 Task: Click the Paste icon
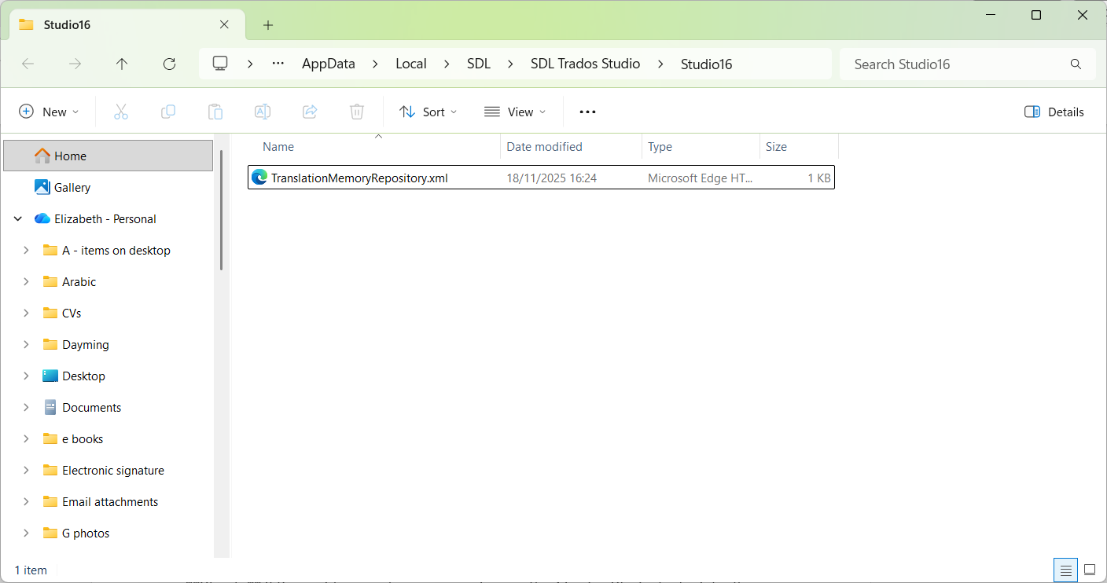coord(215,112)
